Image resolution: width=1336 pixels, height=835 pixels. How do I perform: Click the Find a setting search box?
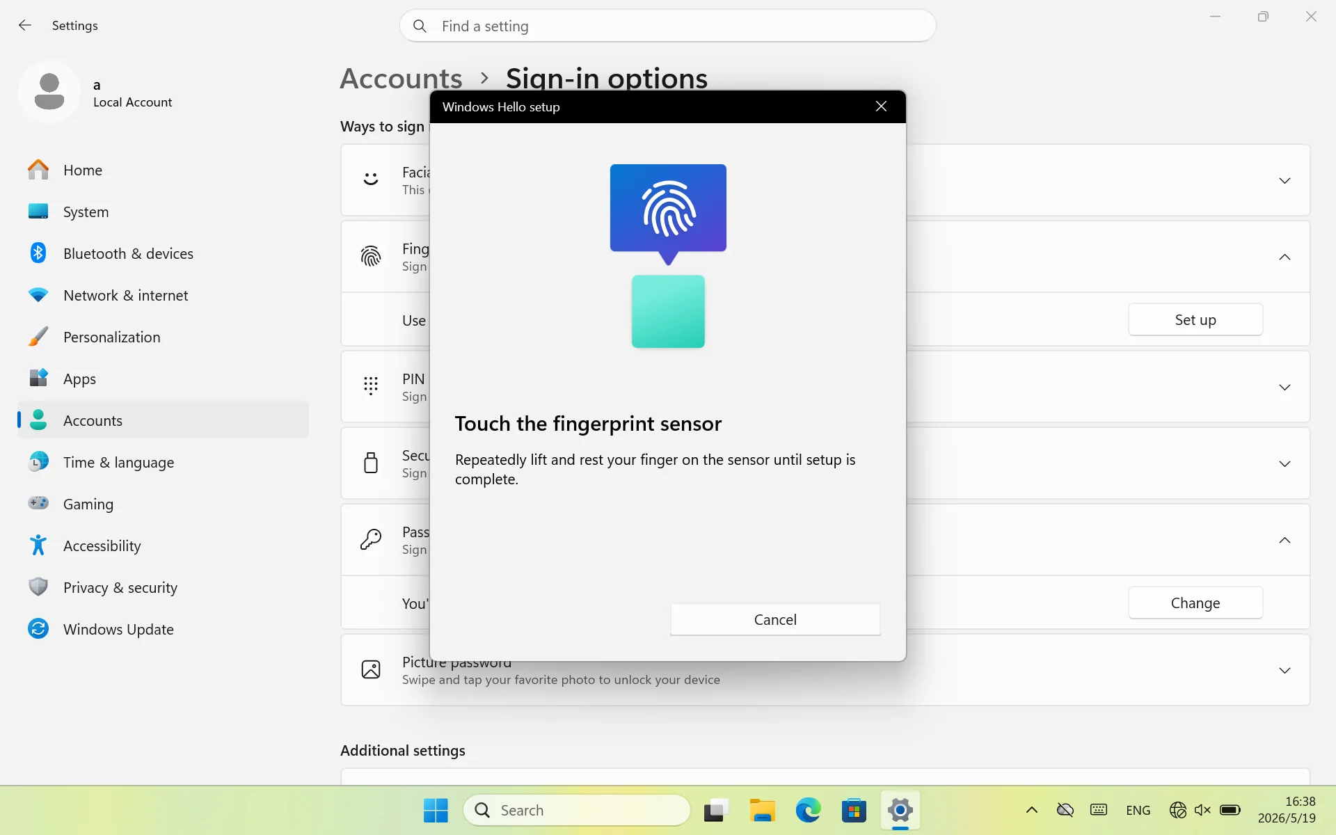point(668,26)
